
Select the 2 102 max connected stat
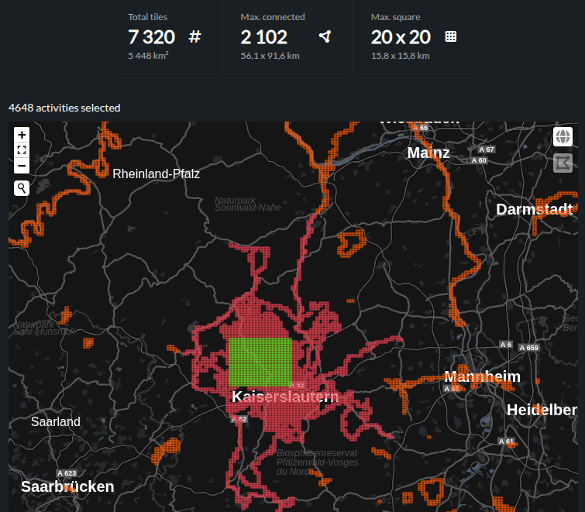click(264, 36)
